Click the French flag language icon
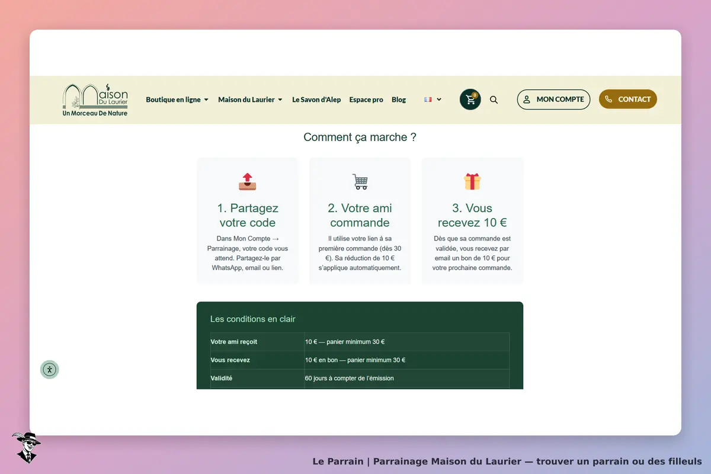The height and width of the screenshot is (474, 711). pos(428,100)
